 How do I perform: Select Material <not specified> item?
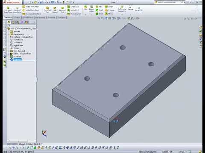pos(22,37)
